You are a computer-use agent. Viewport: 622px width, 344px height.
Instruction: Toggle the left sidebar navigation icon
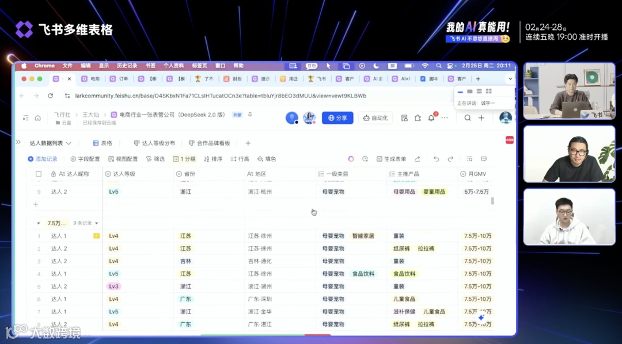coord(26,118)
